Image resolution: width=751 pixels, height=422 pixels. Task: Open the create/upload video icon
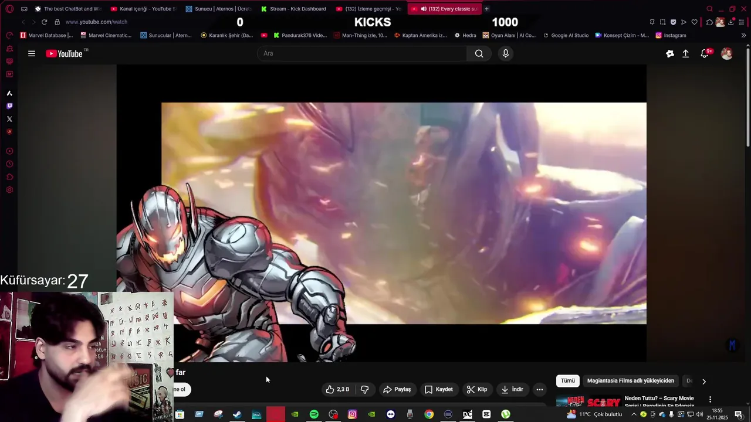(x=685, y=53)
